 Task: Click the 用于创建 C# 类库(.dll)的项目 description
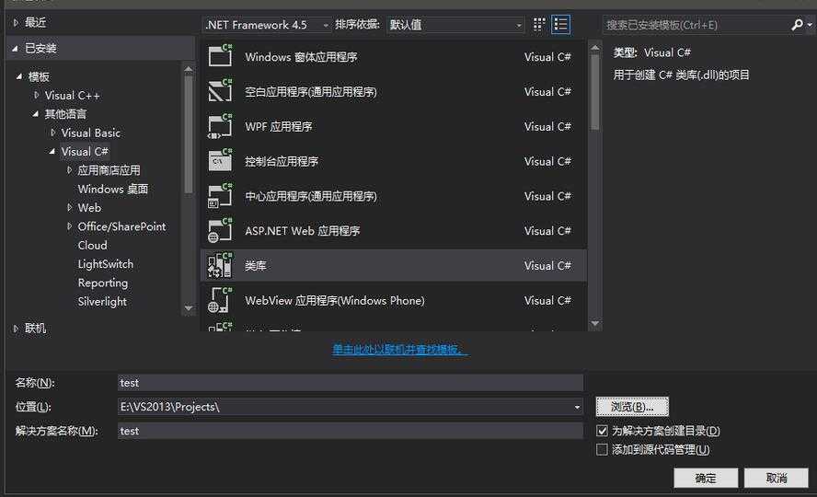tap(681, 75)
